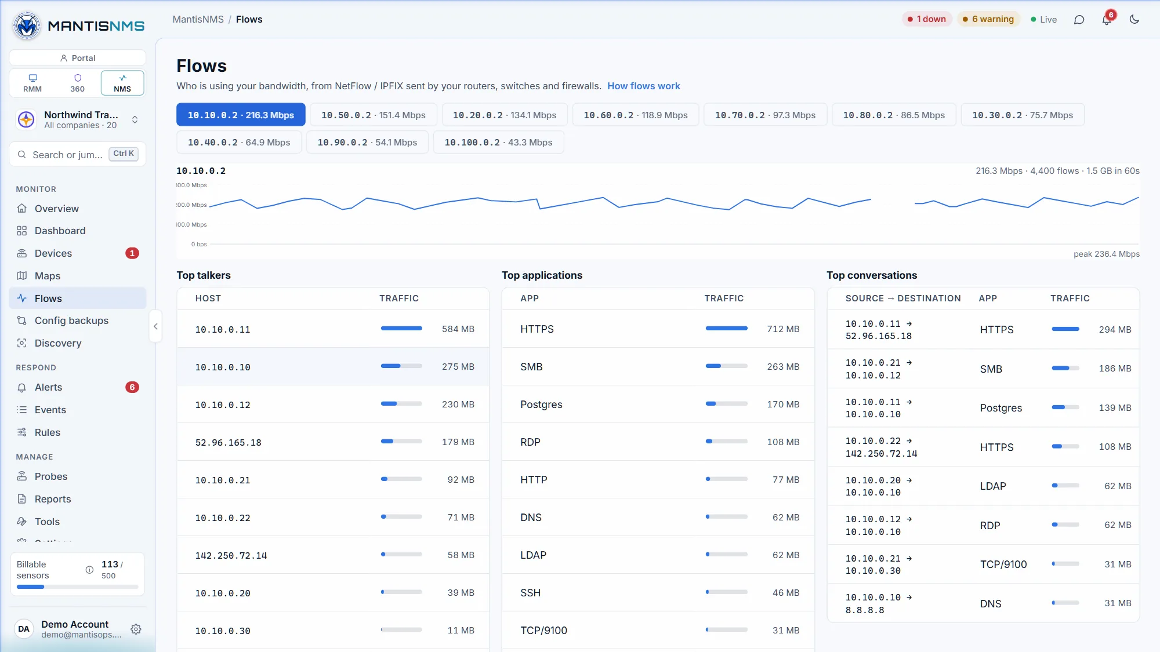Select the NMS tab
This screenshot has height=652, width=1160.
122,83
